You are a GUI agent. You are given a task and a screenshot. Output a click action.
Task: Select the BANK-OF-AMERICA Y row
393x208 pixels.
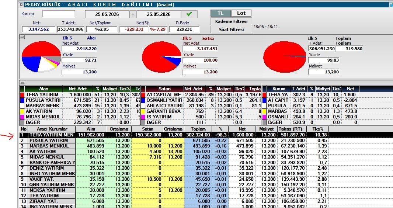[x=174, y=162]
